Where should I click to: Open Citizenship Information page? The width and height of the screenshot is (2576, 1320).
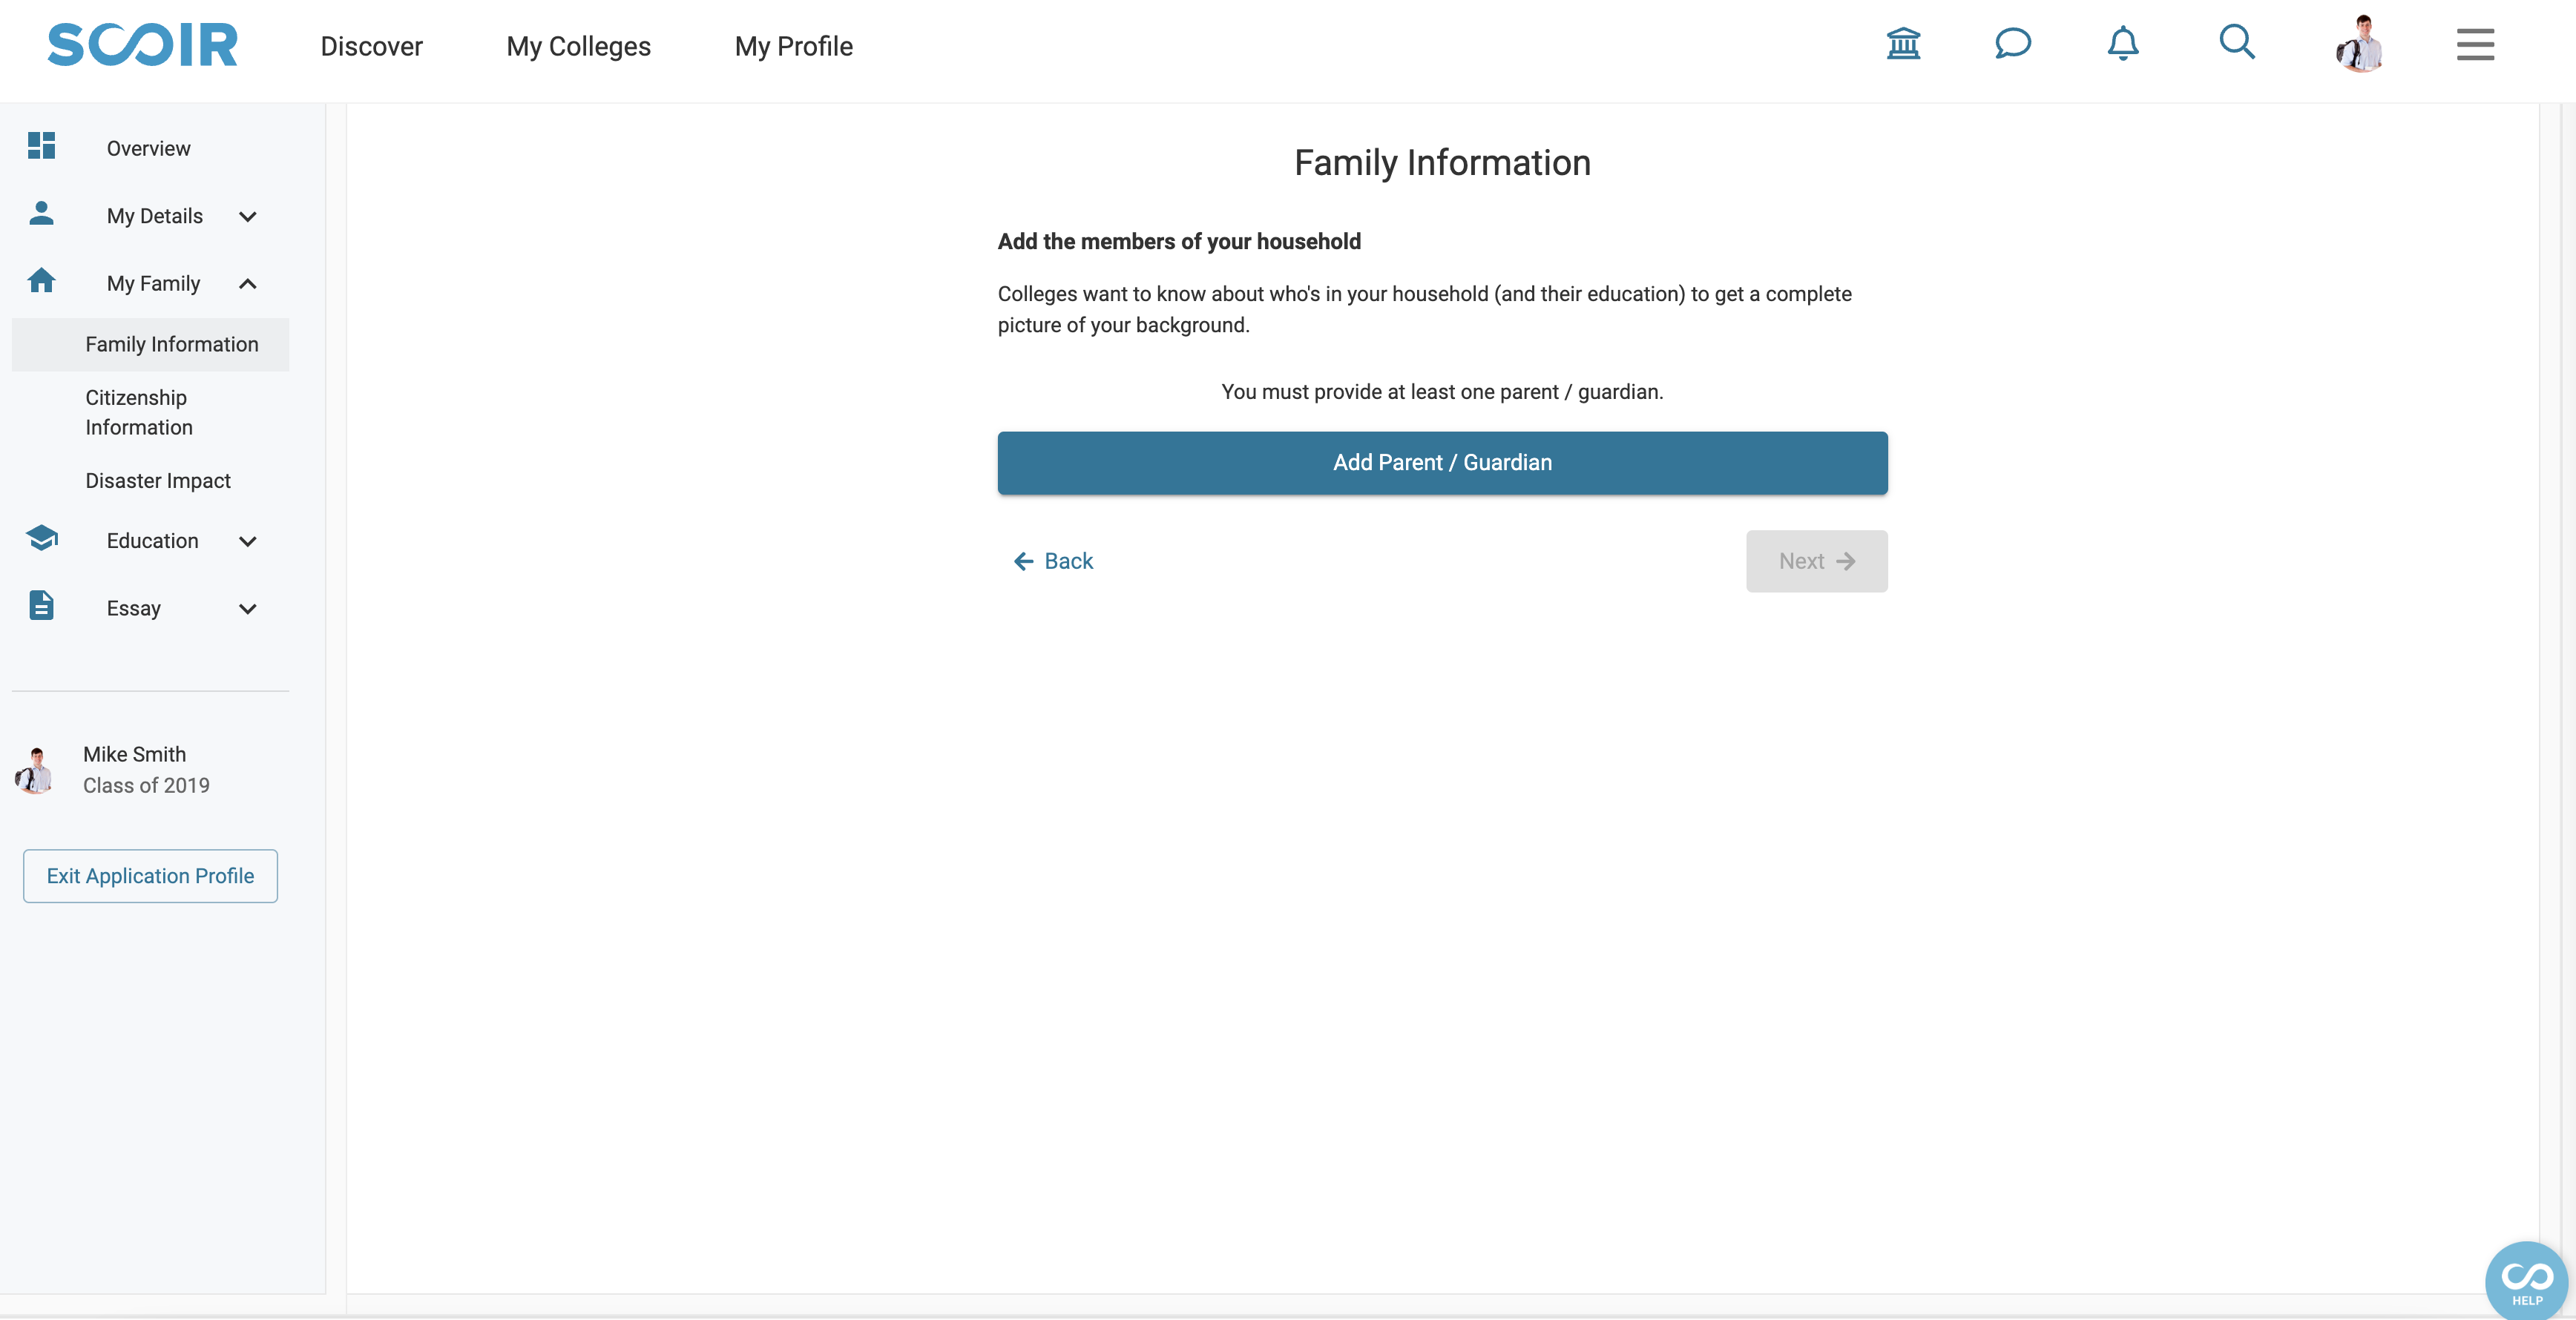coord(139,413)
